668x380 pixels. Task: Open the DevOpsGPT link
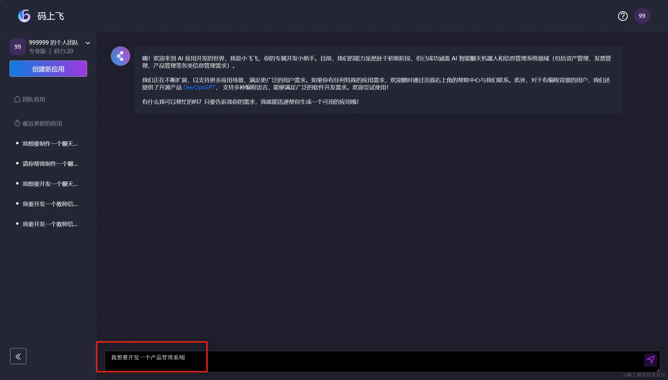coord(199,87)
